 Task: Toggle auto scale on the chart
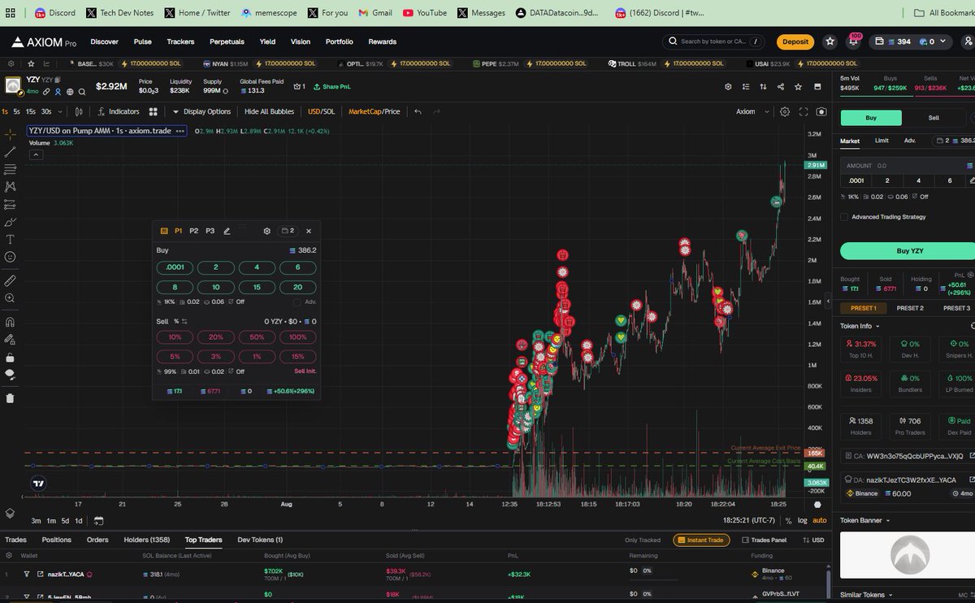tap(820, 520)
